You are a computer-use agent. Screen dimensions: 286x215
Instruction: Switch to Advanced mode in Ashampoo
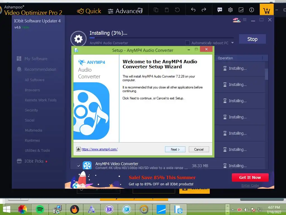coord(125,11)
